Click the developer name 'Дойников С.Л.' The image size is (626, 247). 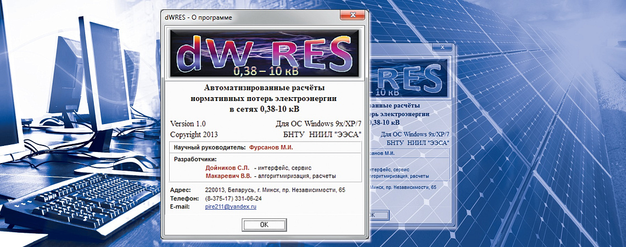pyautogui.click(x=227, y=168)
